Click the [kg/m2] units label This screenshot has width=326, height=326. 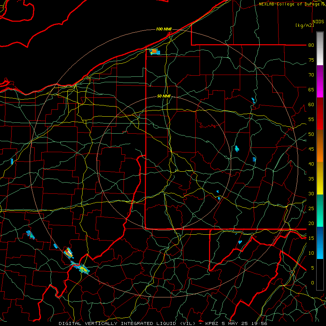305,25
